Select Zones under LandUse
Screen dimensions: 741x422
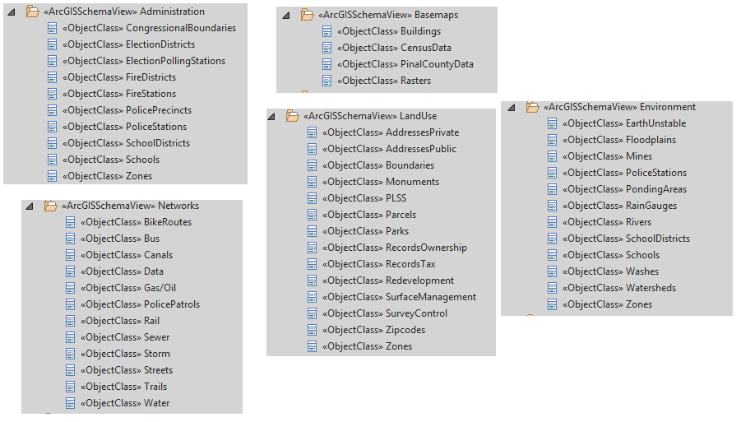[367, 347]
